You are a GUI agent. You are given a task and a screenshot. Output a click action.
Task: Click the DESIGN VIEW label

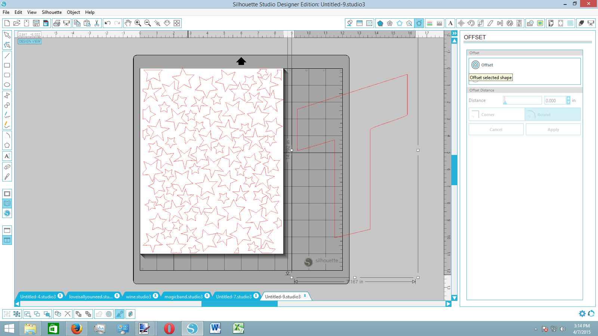point(30,41)
